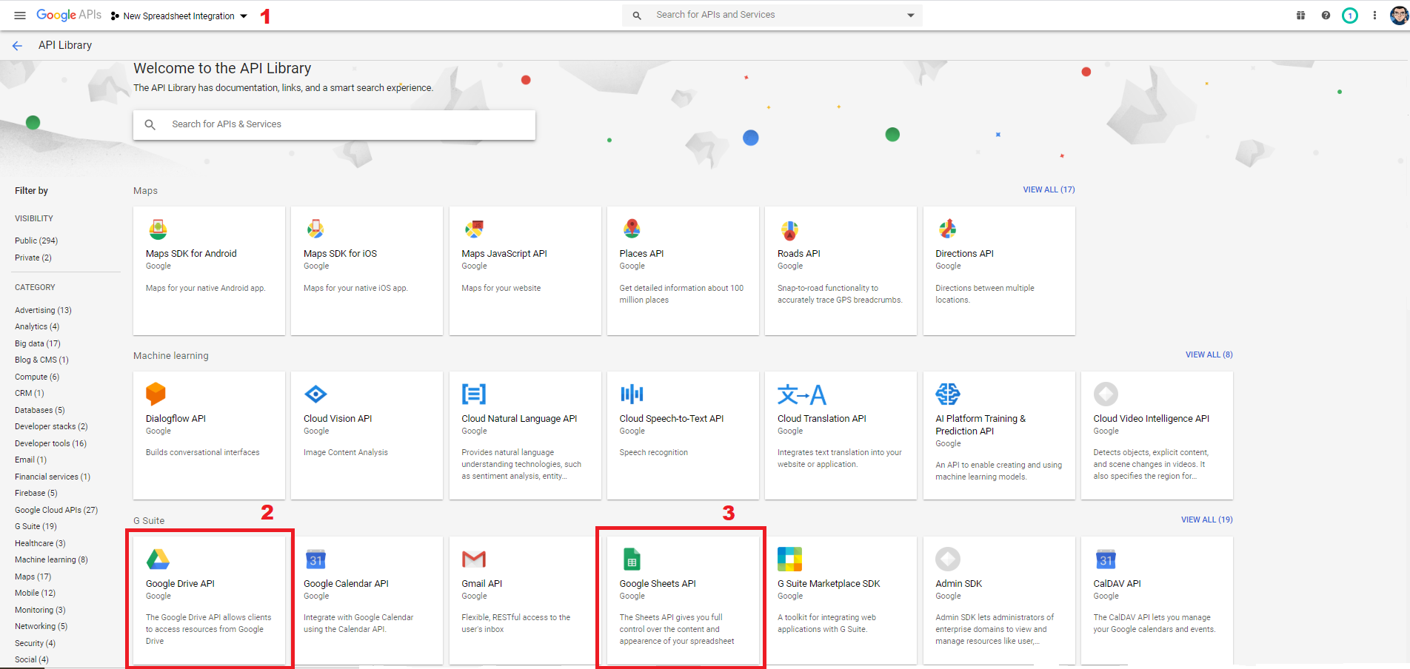Open the Gmail API envelope icon
The image size is (1410, 669).
(x=474, y=559)
